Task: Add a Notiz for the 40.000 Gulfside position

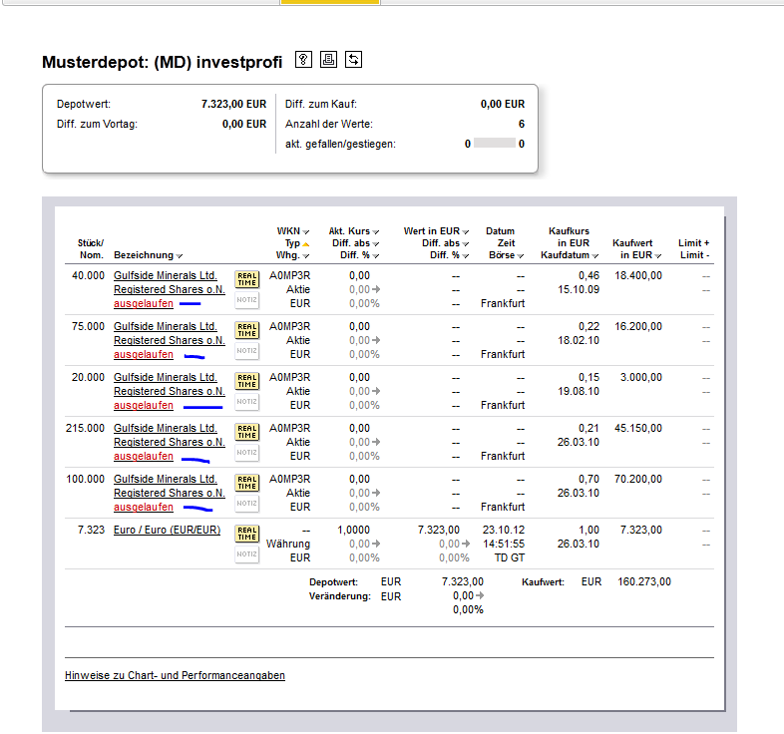Action: (x=247, y=300)
